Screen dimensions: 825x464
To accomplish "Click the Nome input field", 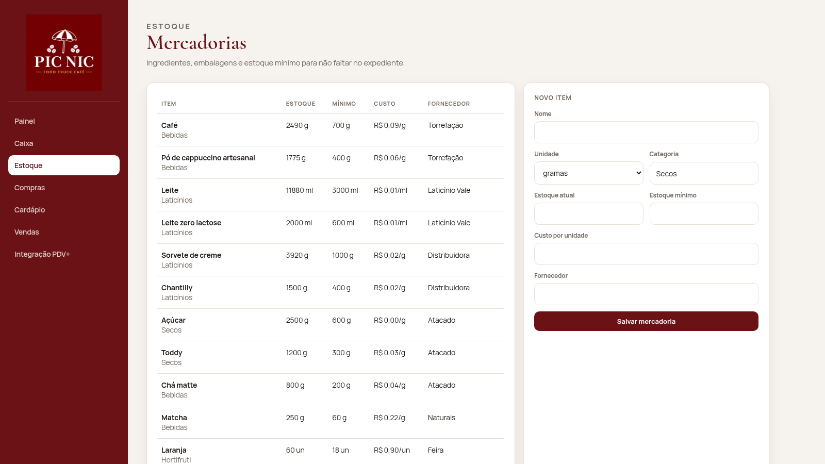I will pos(646,132).
